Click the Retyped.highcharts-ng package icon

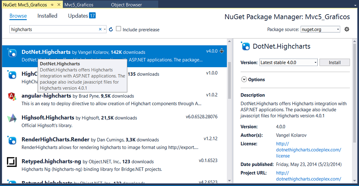click(12, 162)
